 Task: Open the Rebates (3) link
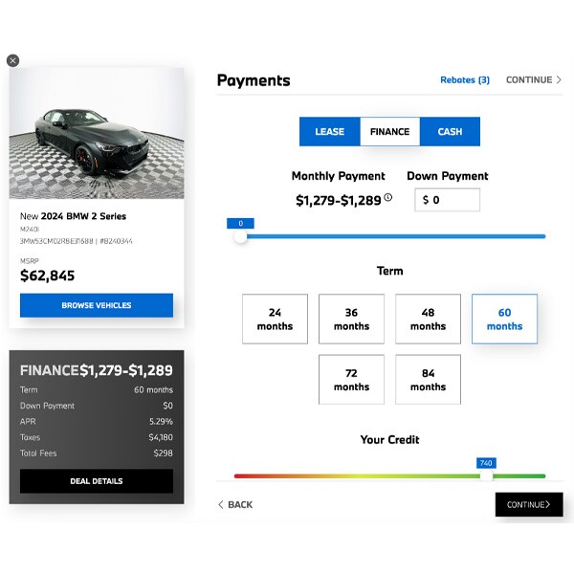(x=465, y=79)
